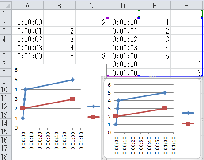Click red square marker at value 3 in right chart

tap(165, 108)
